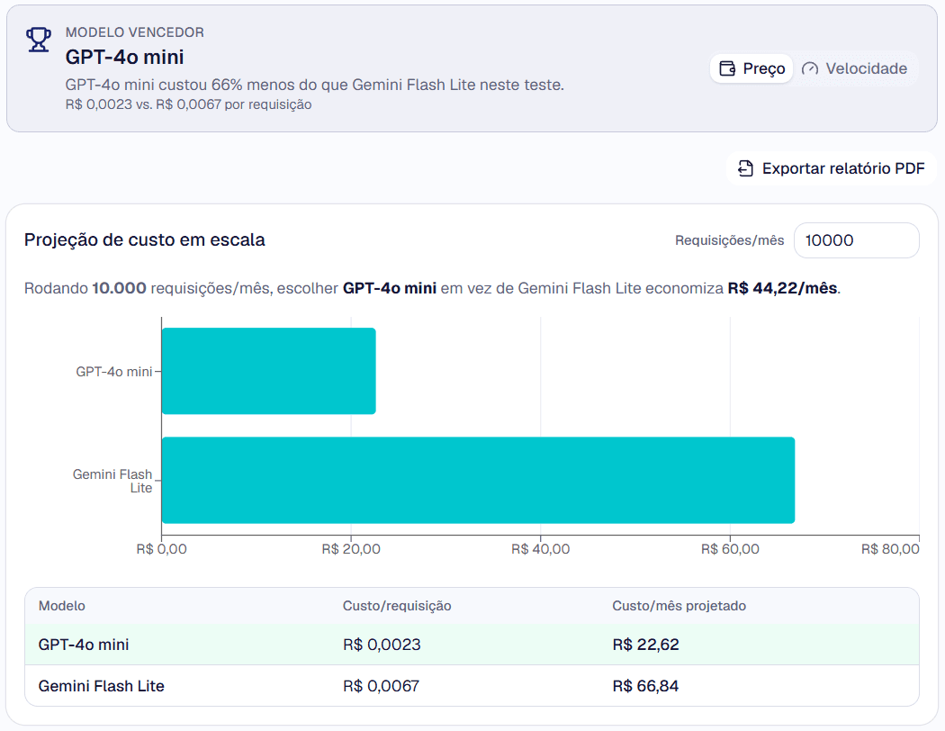Image resolution: width=945 pixels, height=731 pixels.
Task: Click the speedometer icon in Velocidade toggle
Action: [x=810, y=68]
